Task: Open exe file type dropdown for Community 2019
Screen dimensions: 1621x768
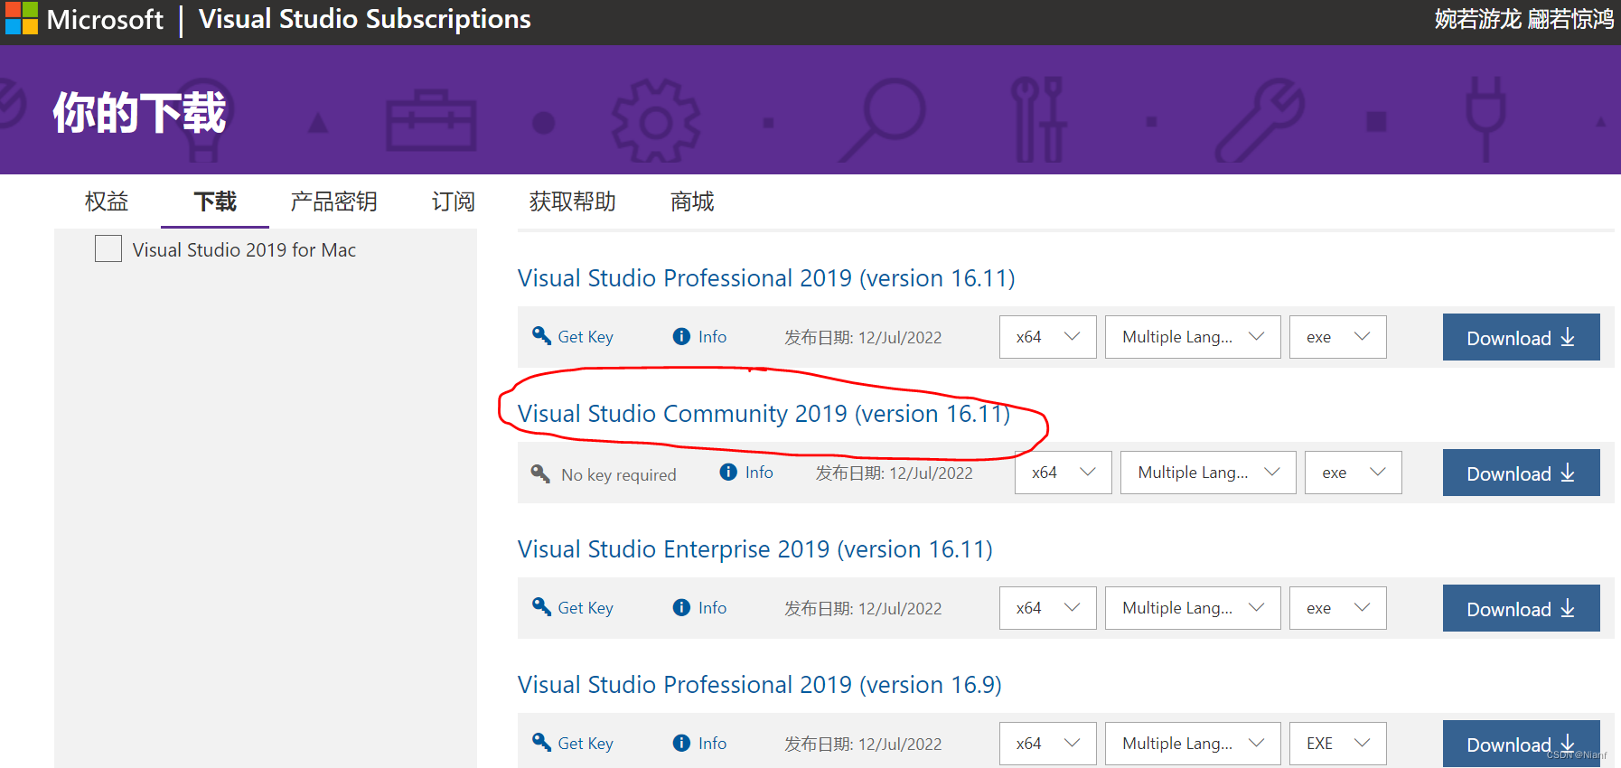Action: 1354,473
